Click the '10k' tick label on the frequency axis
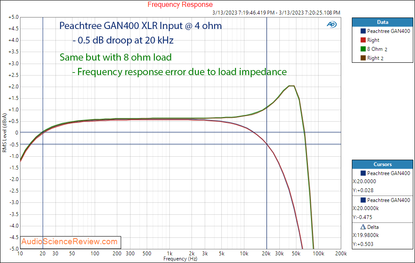 244,254
